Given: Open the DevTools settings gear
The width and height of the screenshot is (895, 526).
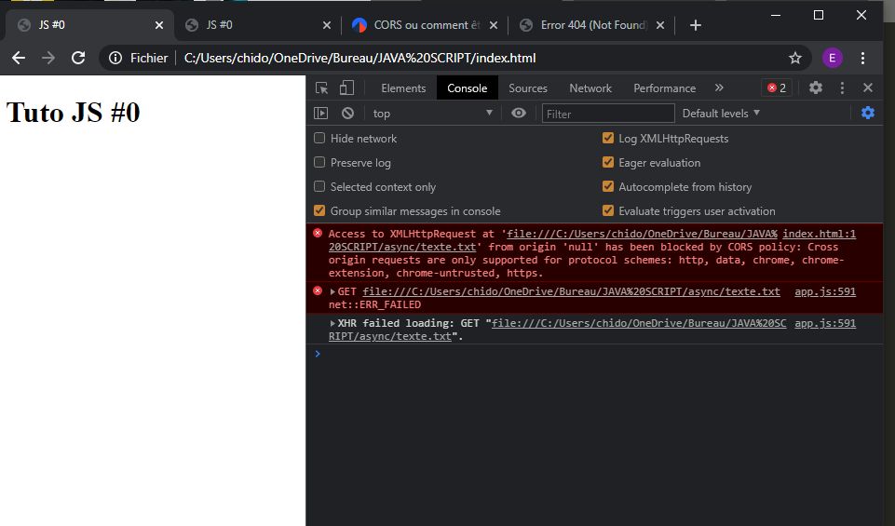Looking at the screenshot, I should 816,88.
